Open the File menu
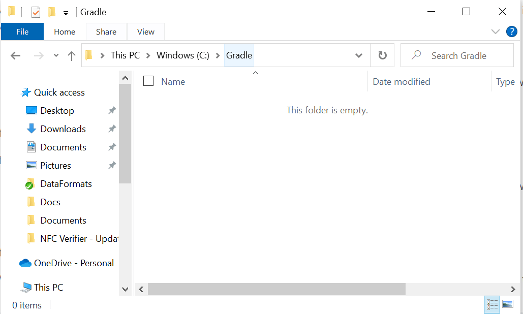Screen dimensions: 523x314 pos(22,32)
